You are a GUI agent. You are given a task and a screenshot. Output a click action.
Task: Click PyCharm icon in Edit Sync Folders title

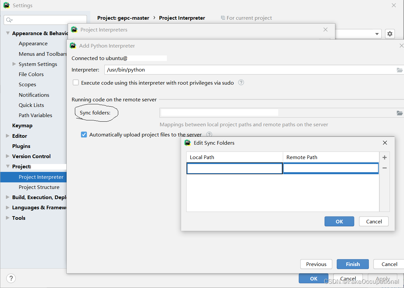(x=188, y=143)
